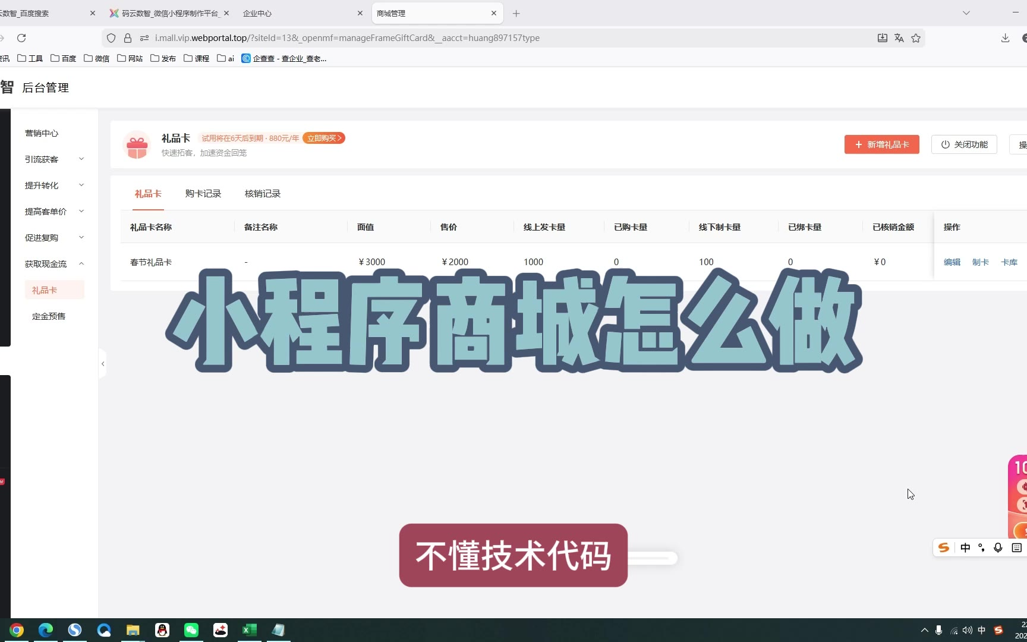Open File Explorer from the taskbar
This screenshot has height=642, width=1027.
133,630
